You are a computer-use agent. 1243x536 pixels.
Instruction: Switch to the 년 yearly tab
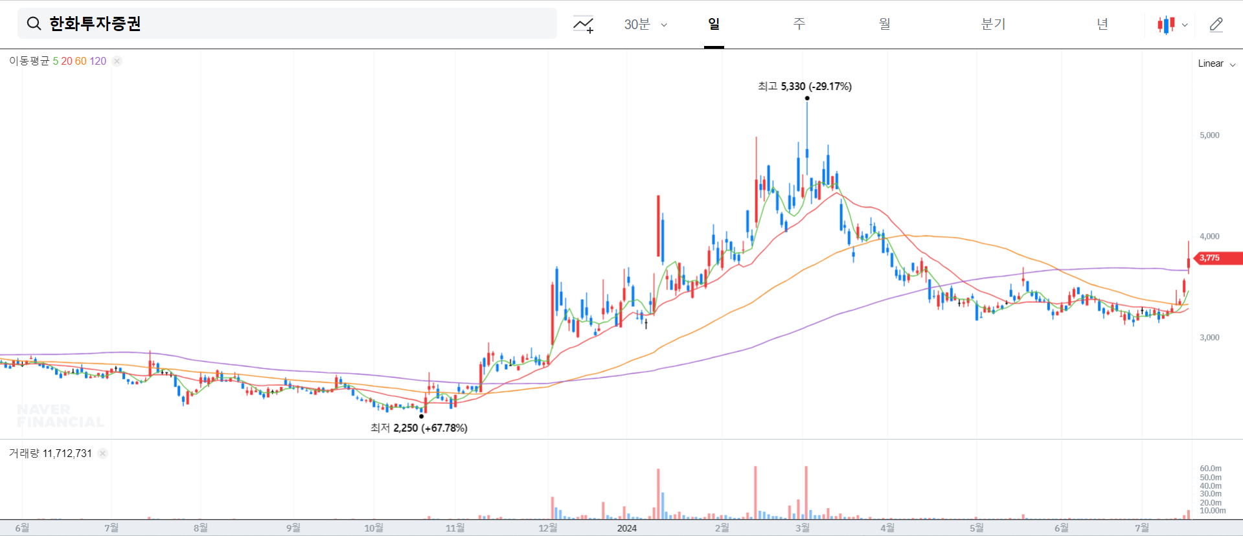point(1102,24)
